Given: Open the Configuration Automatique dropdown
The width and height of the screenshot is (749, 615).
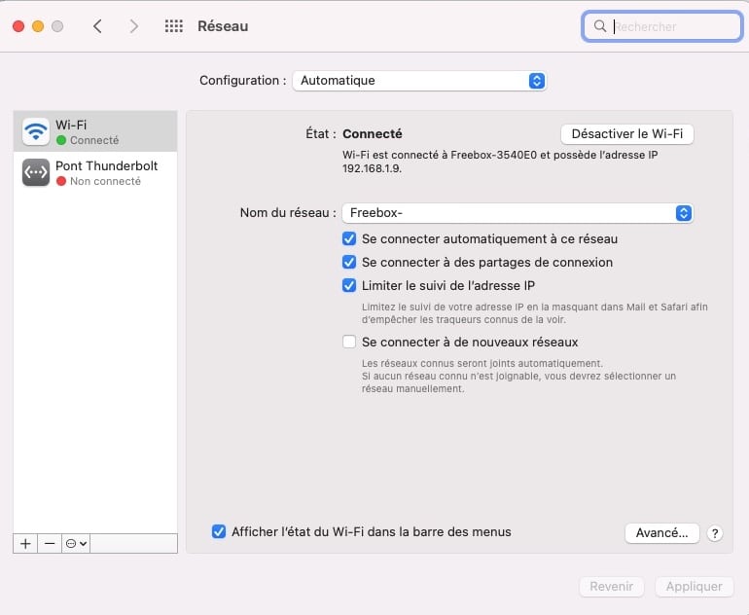Looking at the screenshot, I should coord(419,81).
